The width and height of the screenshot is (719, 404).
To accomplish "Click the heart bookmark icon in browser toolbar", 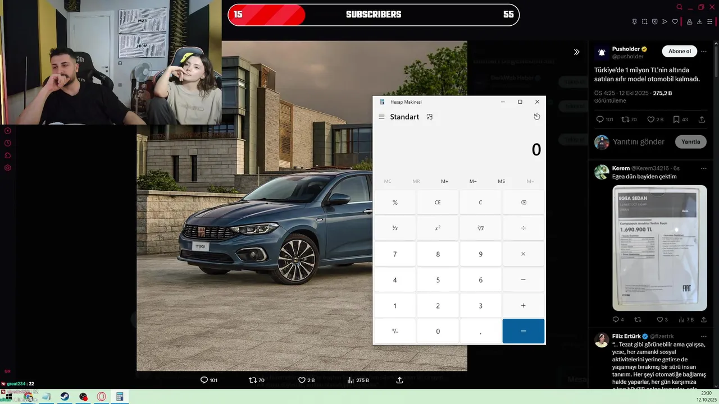I will click(675, 21).
